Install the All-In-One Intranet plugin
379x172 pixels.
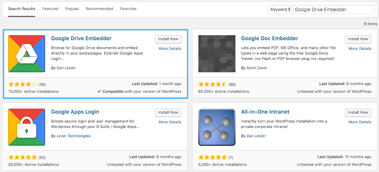click(x=358, y=112)
